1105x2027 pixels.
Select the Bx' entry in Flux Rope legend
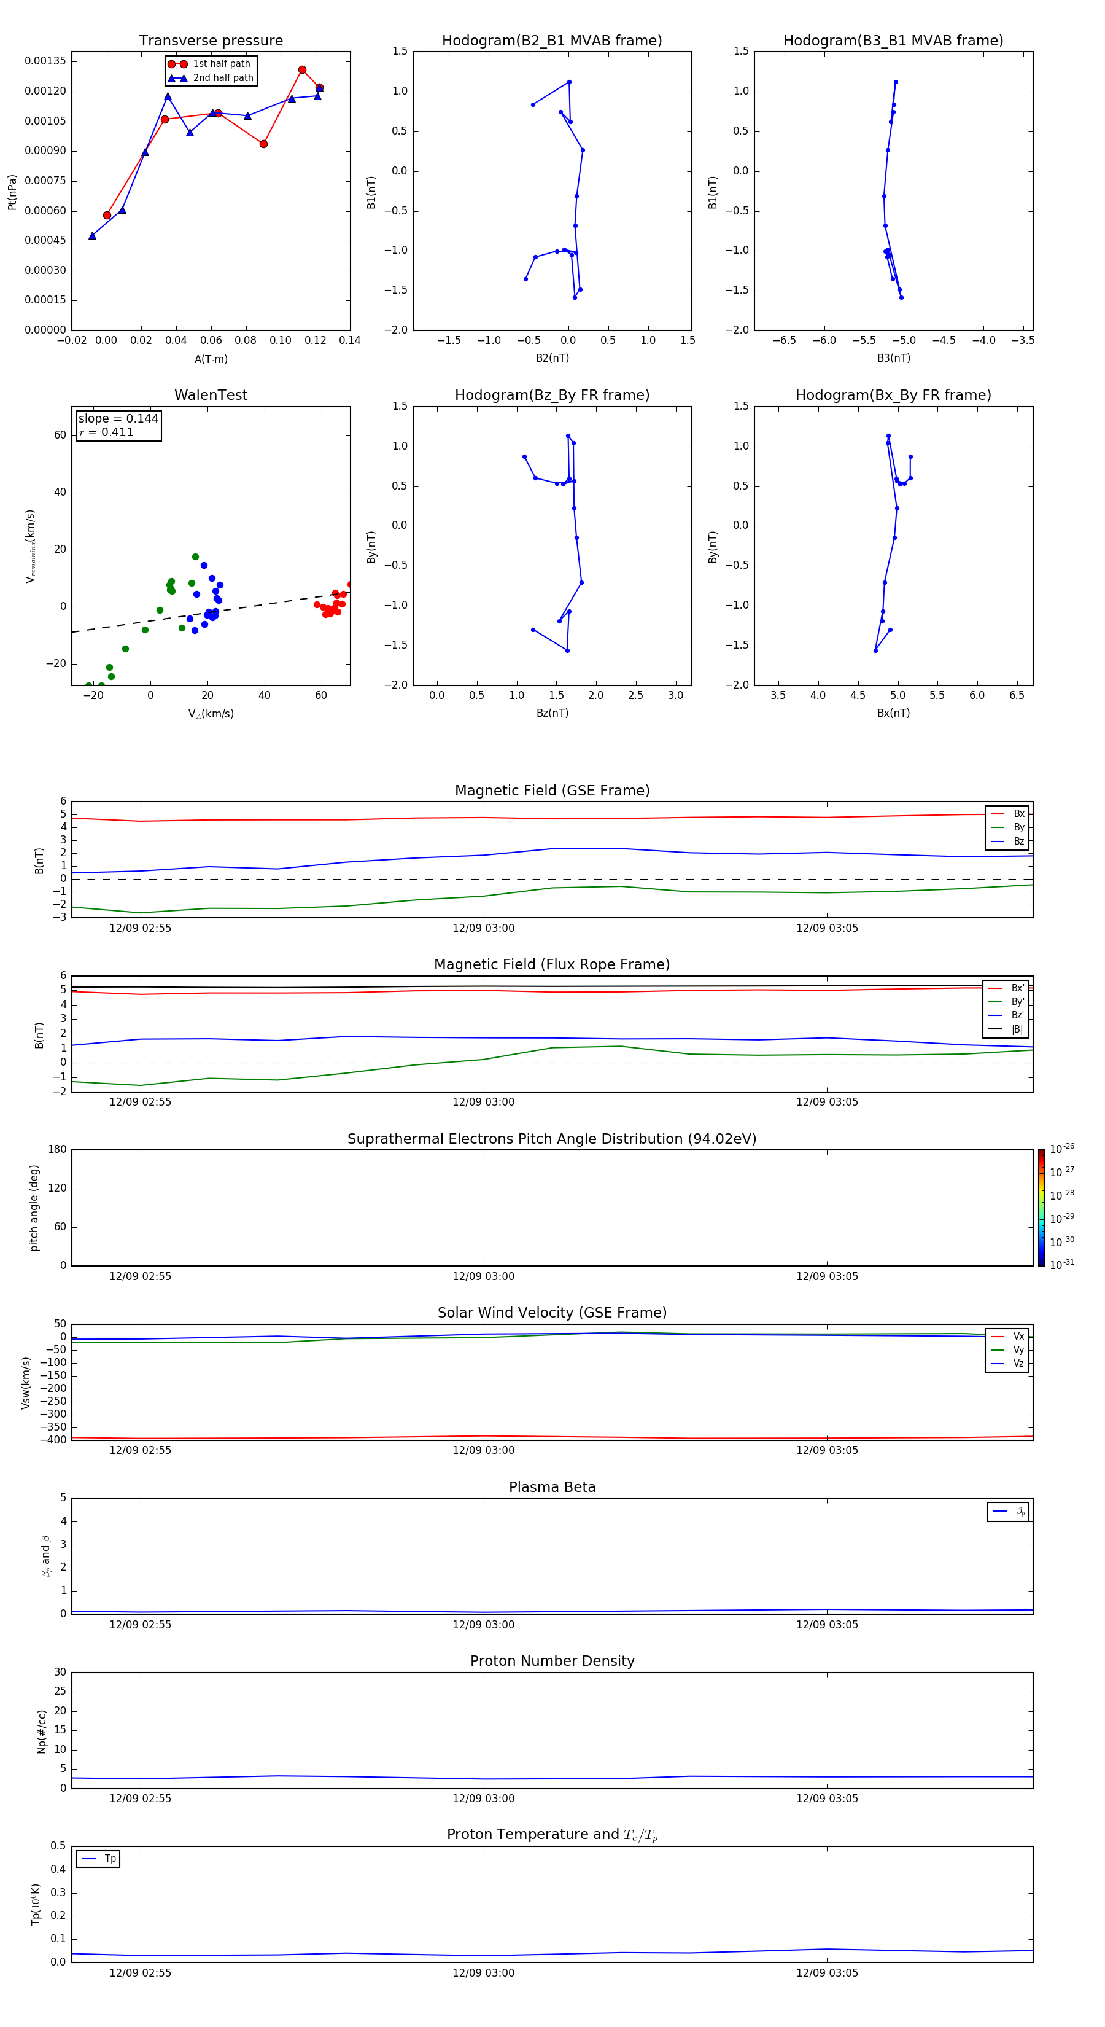pos(1006,988)
